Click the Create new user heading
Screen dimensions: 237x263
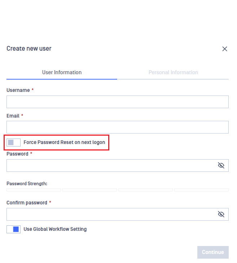tap(29, 48)
